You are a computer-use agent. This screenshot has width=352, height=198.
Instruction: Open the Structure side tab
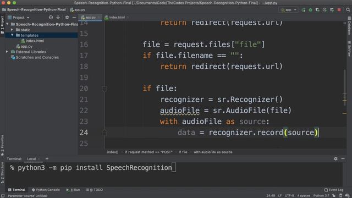(2, 173)
